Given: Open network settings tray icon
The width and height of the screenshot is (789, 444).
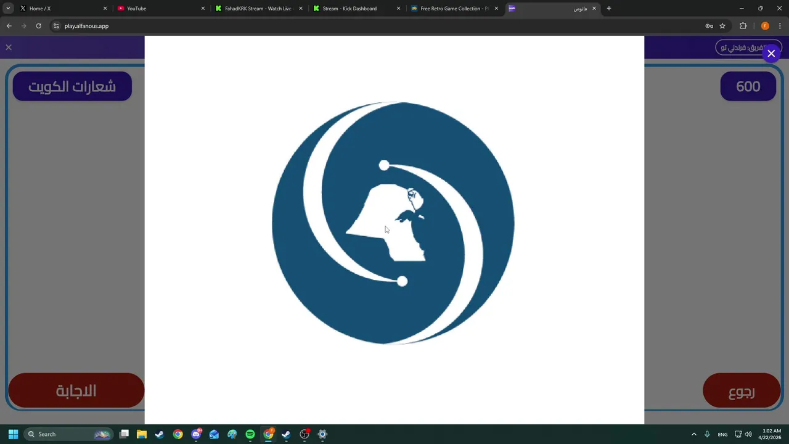Looking at the screenshot, I should coord(738,434).
